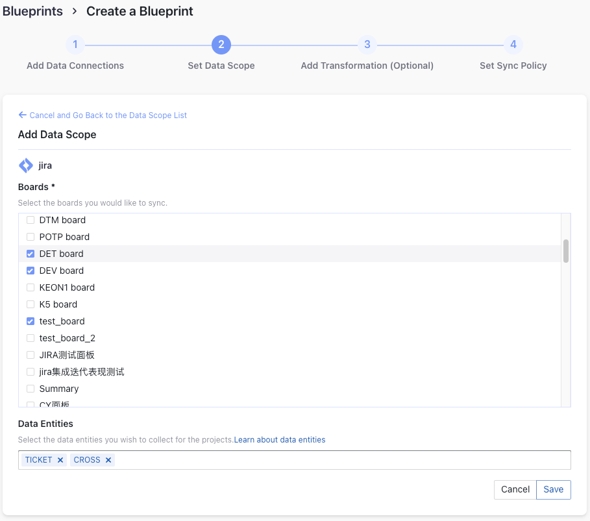Click step 4 circle Set Sync Policy
This screenshot has height=521, width=590.
coord(513,45)
